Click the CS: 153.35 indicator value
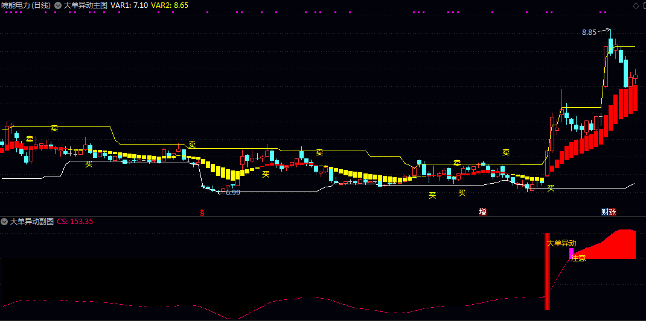This screenshot has height=321, width=646. tap(75, 222)
